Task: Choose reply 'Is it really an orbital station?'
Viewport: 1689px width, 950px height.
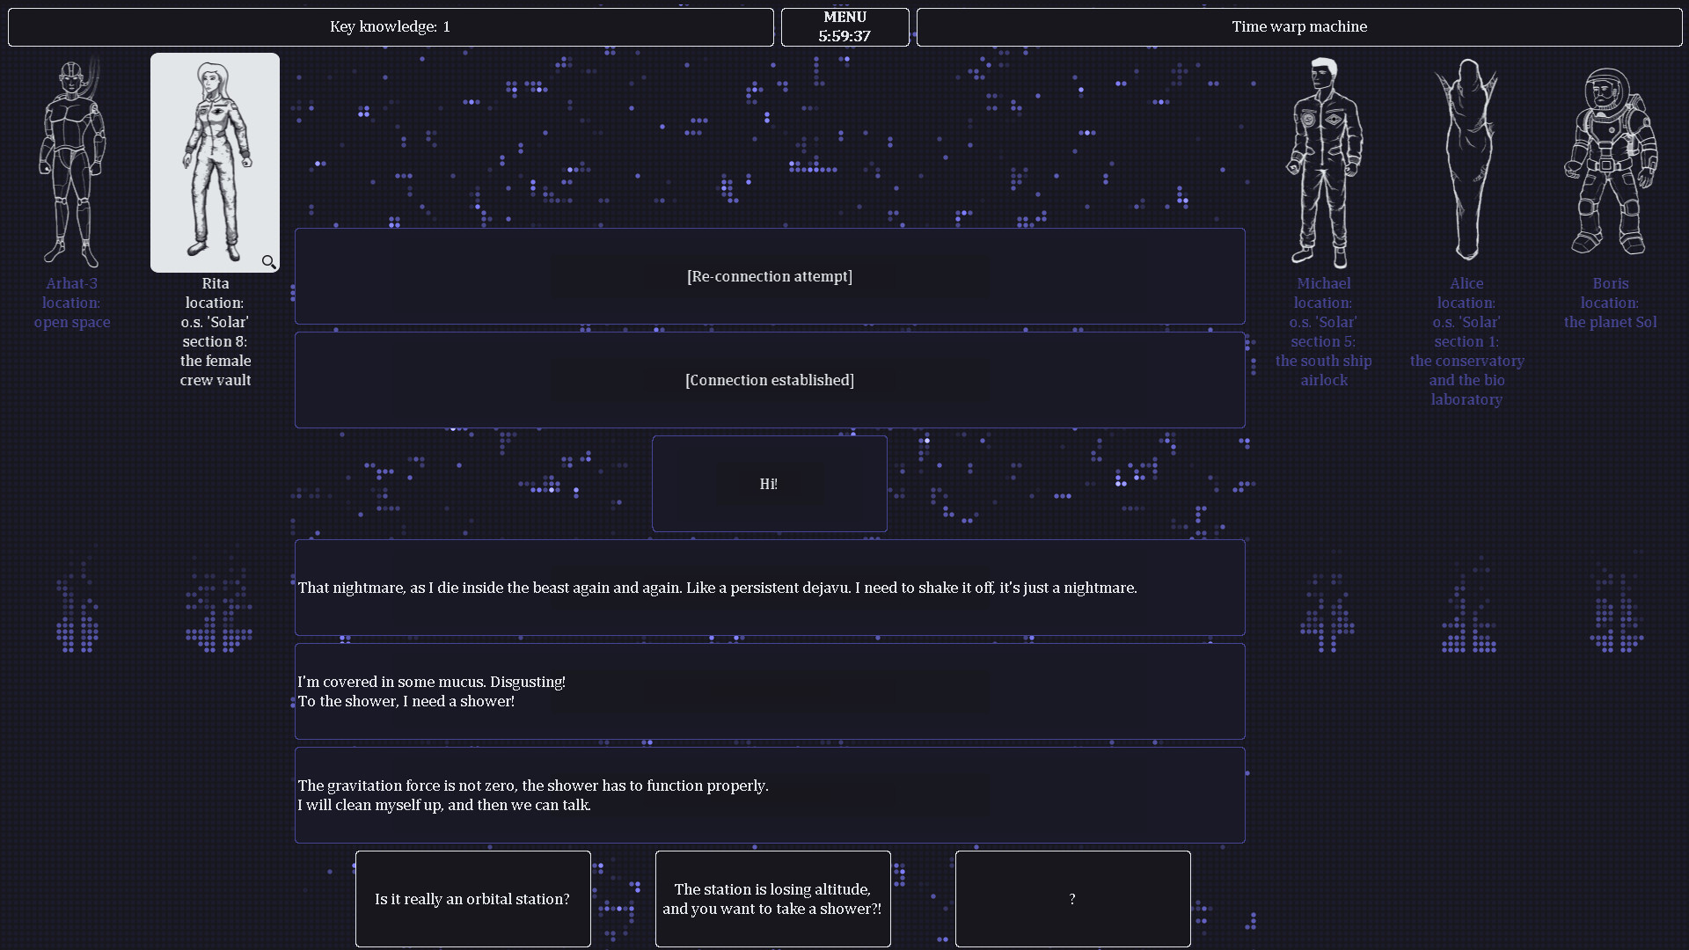Action: 472,899
